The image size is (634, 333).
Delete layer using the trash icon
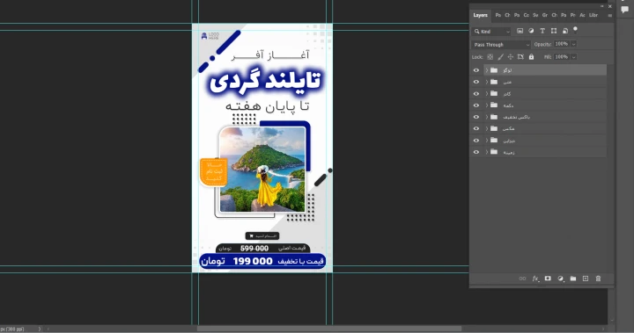tap(599, 279)
